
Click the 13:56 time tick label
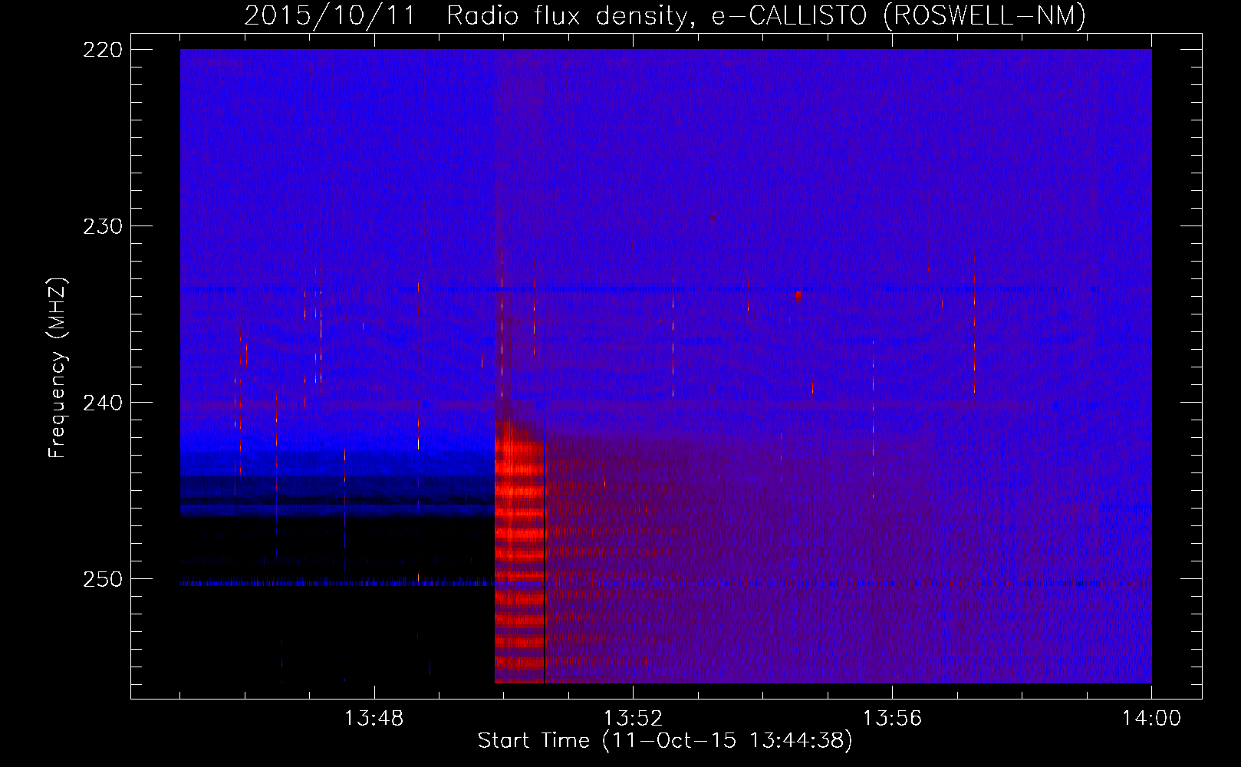tap(893, 719)
